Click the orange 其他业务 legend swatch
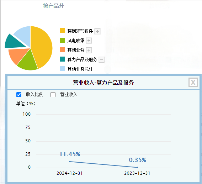The width and height of the screenshot is (202, 184). [x=62, y=49]
